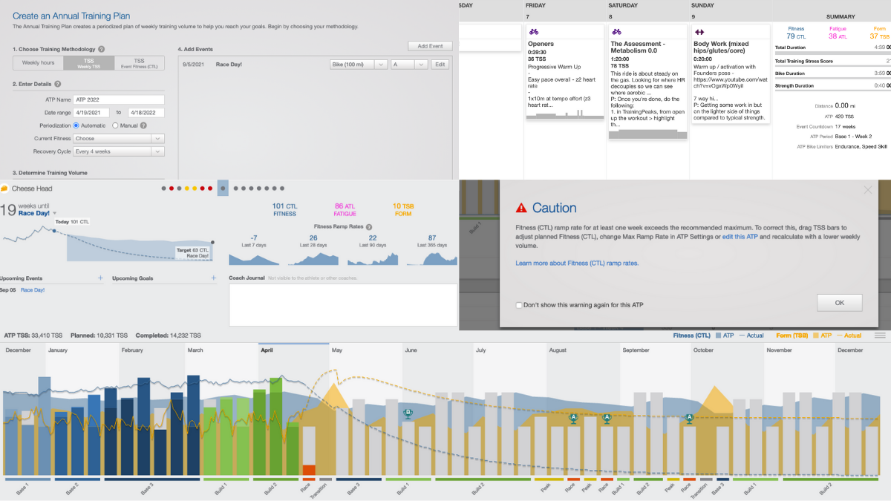Viewport: 891px width, 501px height.
Task: Switch to Weekly hours methodology tab
Action: pos(36,63)
